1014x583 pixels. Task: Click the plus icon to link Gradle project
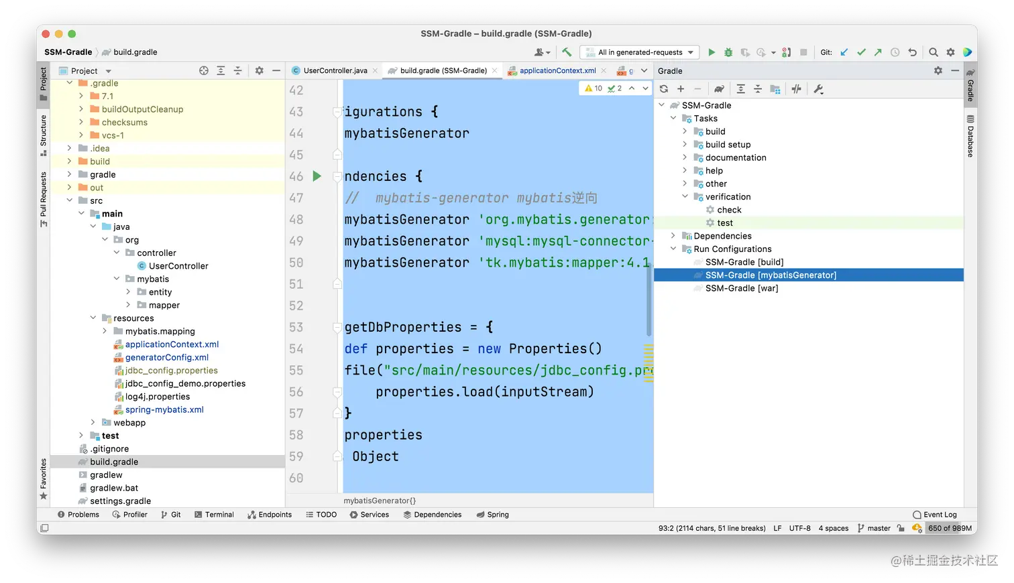pos(681,89)
